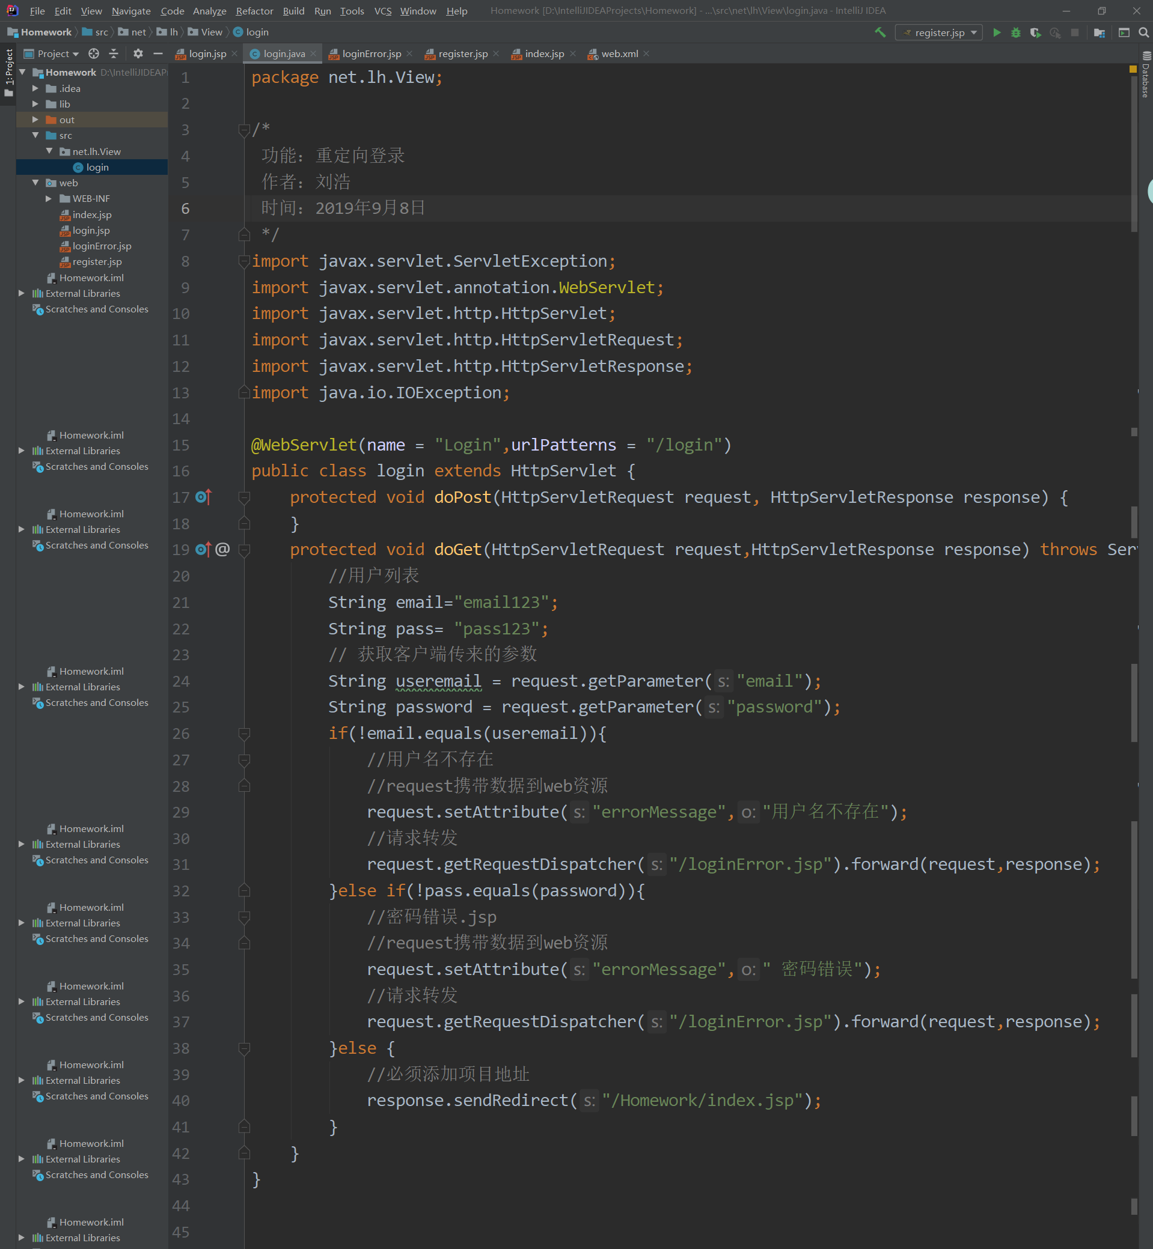1153x1249 pixels.
Task: Fold the if block at line 26
Action: (x=244, y=734)
